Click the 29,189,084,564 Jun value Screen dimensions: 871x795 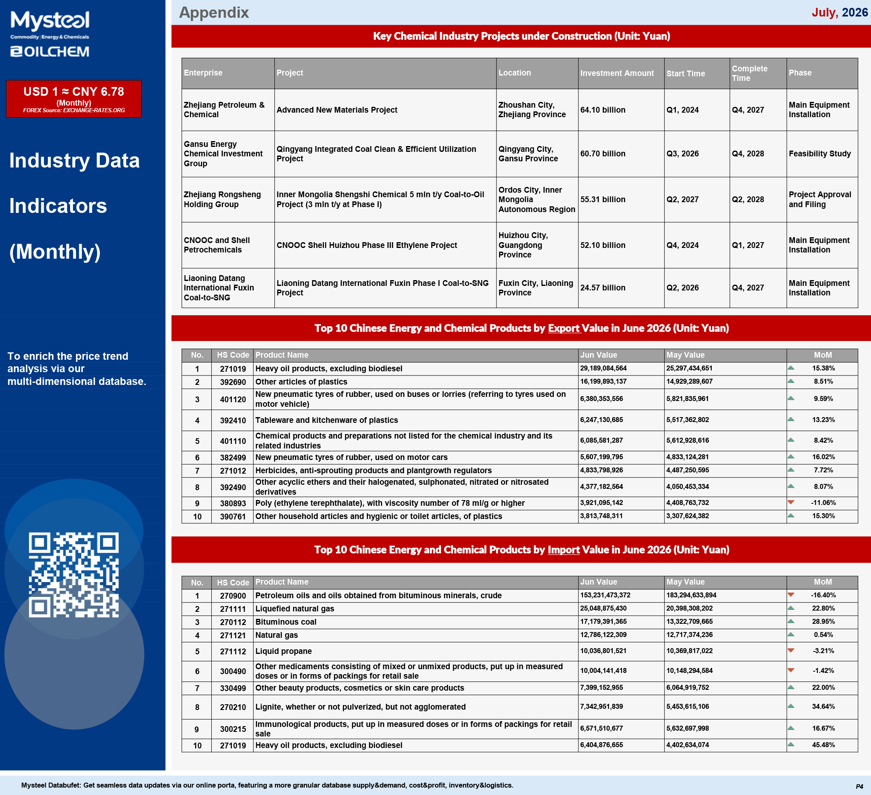[x=603, y=368]
